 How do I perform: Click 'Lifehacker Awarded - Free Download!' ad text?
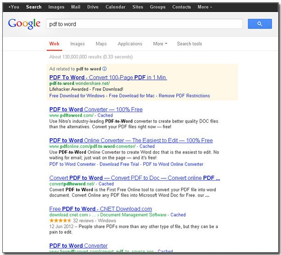tap(86, 89)
